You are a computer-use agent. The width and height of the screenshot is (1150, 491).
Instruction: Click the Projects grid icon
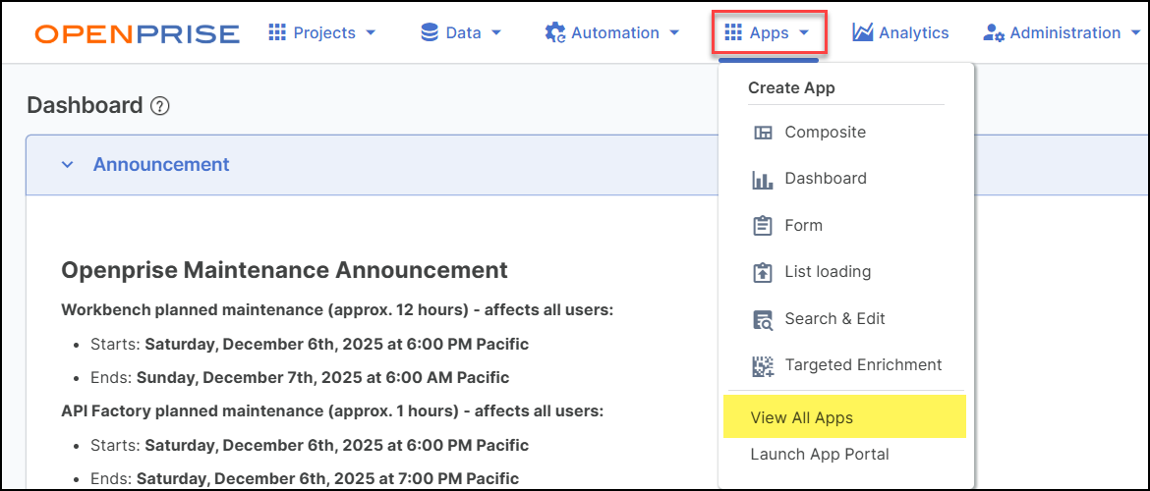pyautogui.click(x=277, y=33)
